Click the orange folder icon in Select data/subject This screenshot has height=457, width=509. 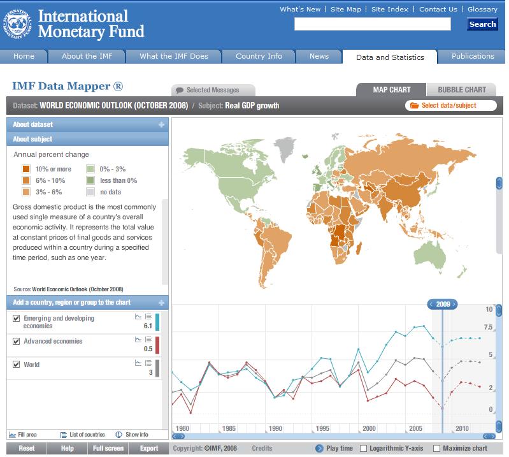(x=414, y=105)
